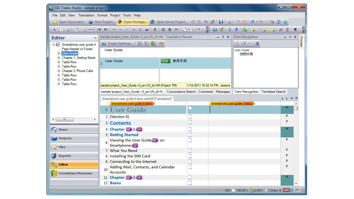The height and width of the screenshot is (199, 354).
Task: Expand the Chapter 1: Getting Started node
Action: tap(59, 58)
